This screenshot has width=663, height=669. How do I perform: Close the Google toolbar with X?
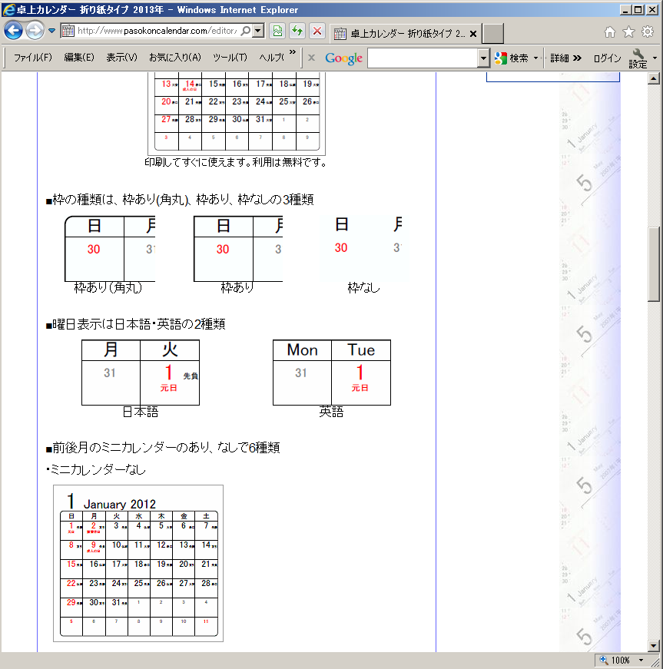[x=311, y=58]
